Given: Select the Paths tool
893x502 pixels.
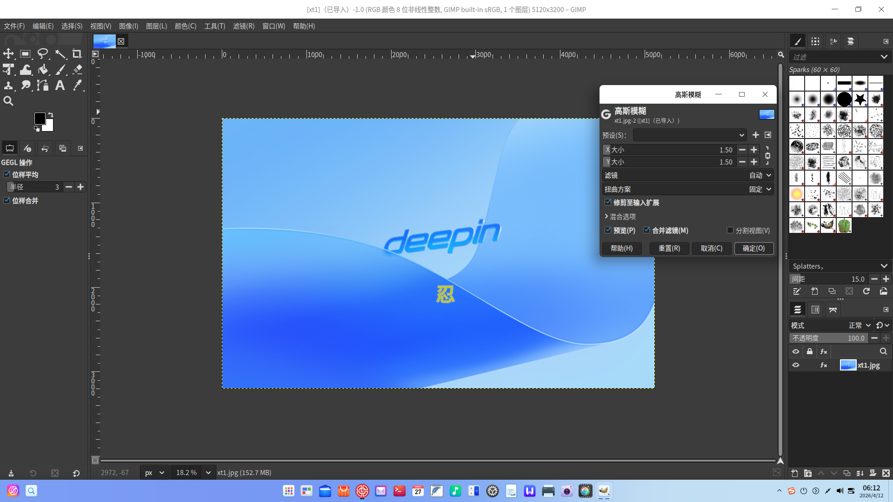Looking at the screenshot, I should (43, 86).
